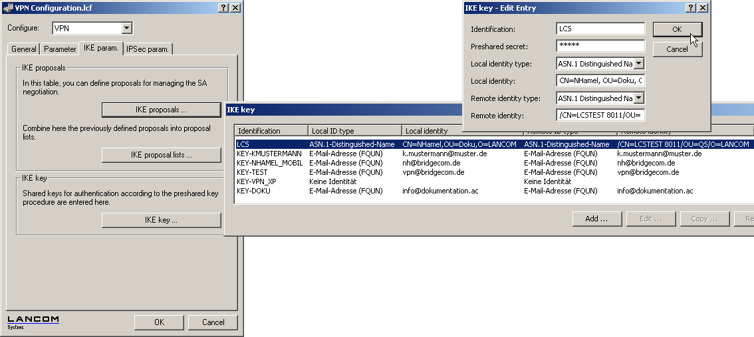Viewport: 754px width, 337px height.
Task: Switch to the General tab
Action: pos(24,49)
